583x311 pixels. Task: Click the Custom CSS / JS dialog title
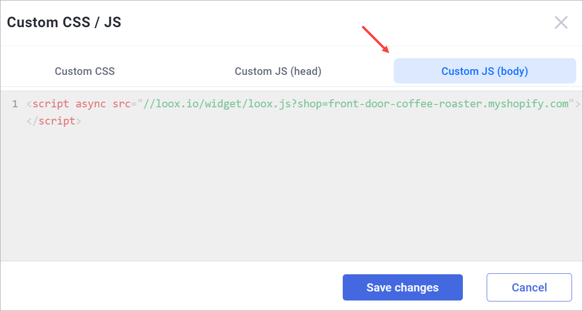(64, 22)
